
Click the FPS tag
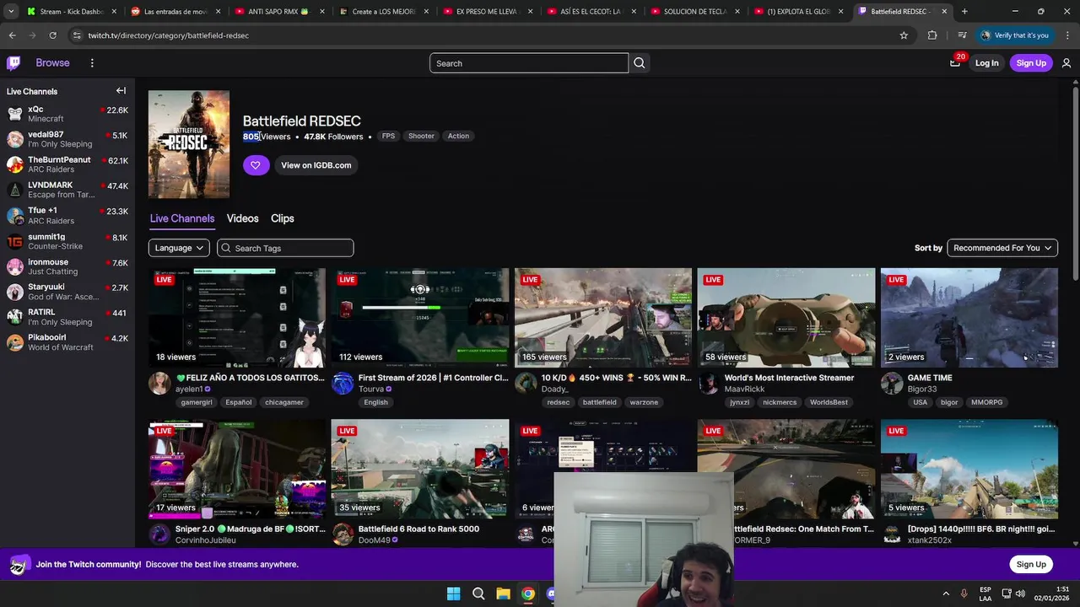coord(388,136)
